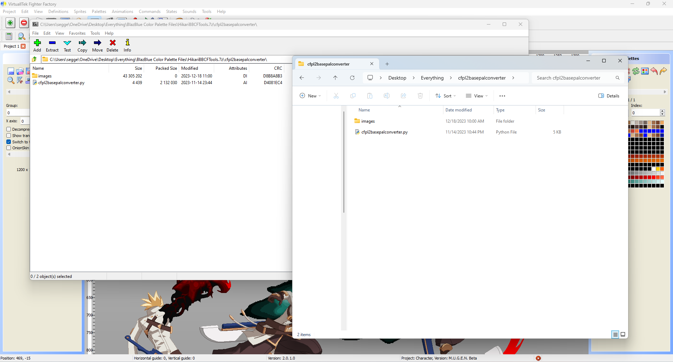The height and width of the screenshot is (362, 673).
Task: Pick the lightest cyan palette swatch
Action: pos(662,182)
